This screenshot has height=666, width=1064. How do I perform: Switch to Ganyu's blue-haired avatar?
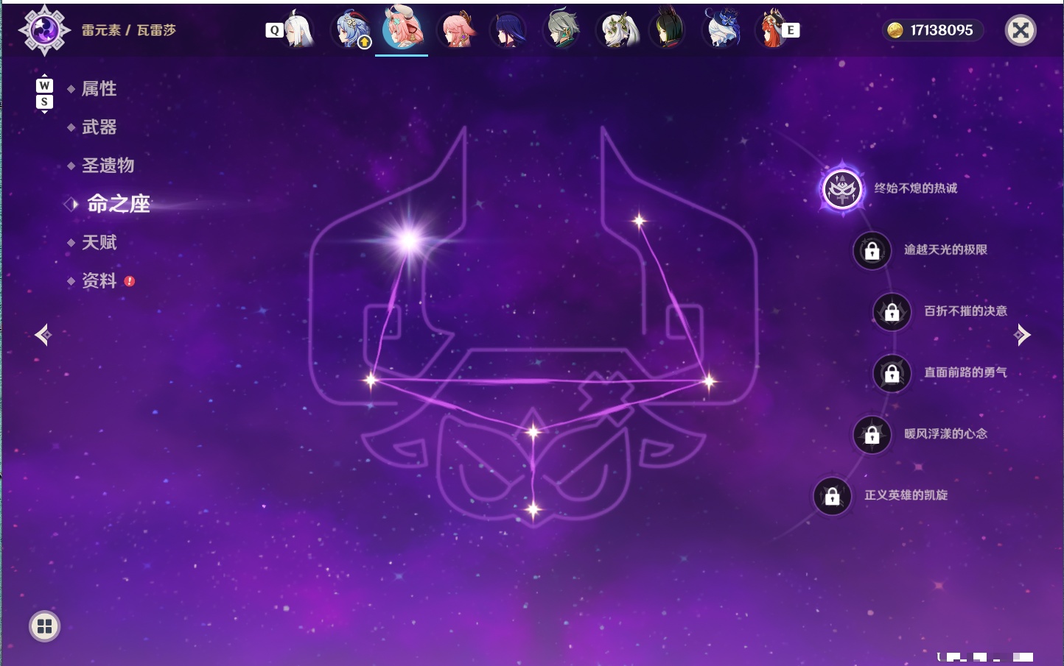pyautogui.click(x=353, y=30)
